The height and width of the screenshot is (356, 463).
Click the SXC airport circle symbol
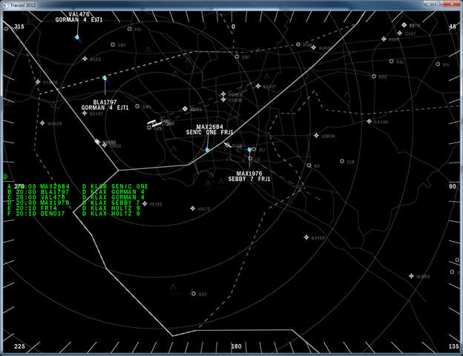click(x=194, y=294)
